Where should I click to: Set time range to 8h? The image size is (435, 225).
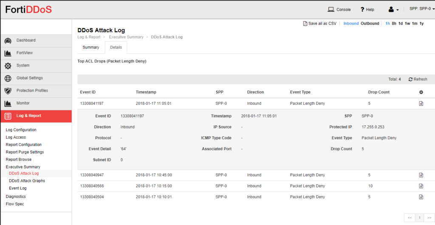[394, 24]
